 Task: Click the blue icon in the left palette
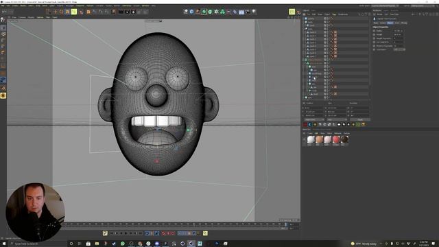tap(3, 80)
